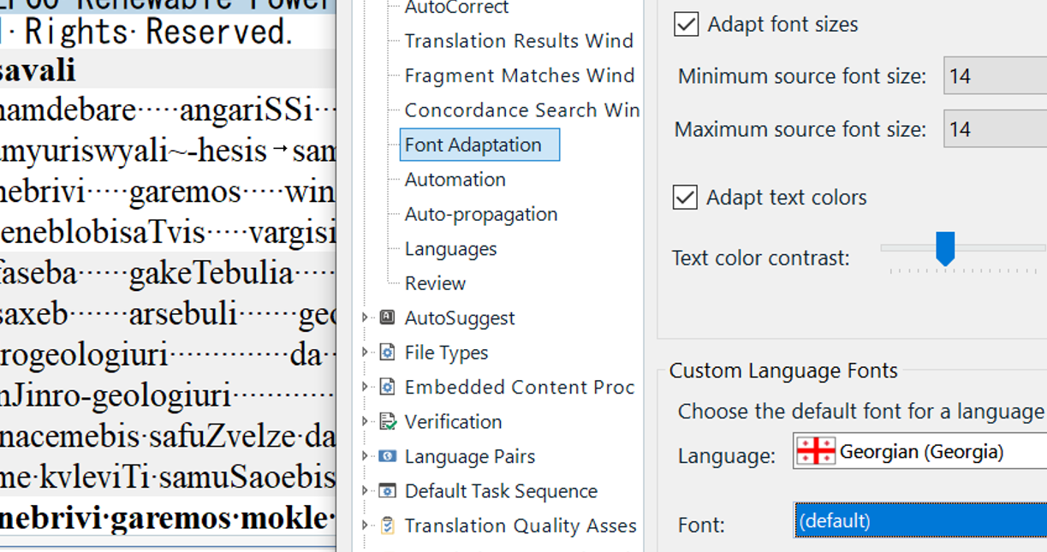Click the line containing 'angariSSi'
1047x552 pixels.
168,110
